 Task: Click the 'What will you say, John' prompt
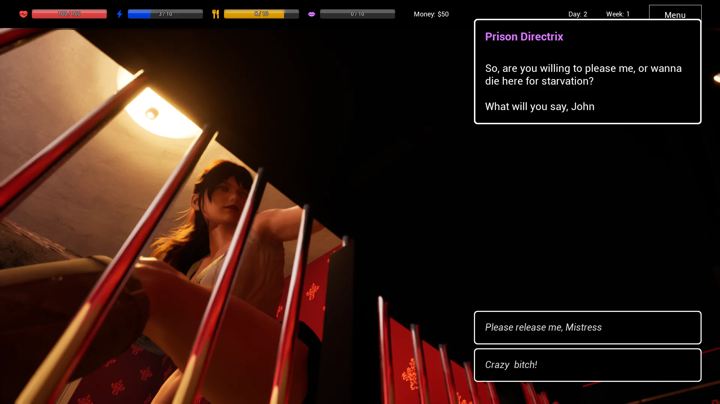(540, 107)
